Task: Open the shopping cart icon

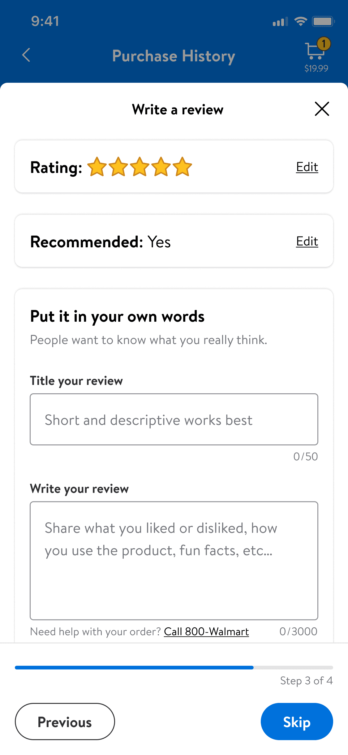Action: click(x=315, y=51)
